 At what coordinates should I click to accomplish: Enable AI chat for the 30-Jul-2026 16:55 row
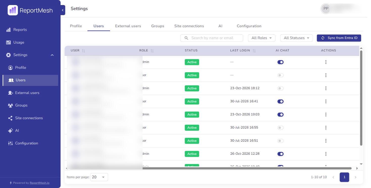pyautogui.click(x=280, y=128)
